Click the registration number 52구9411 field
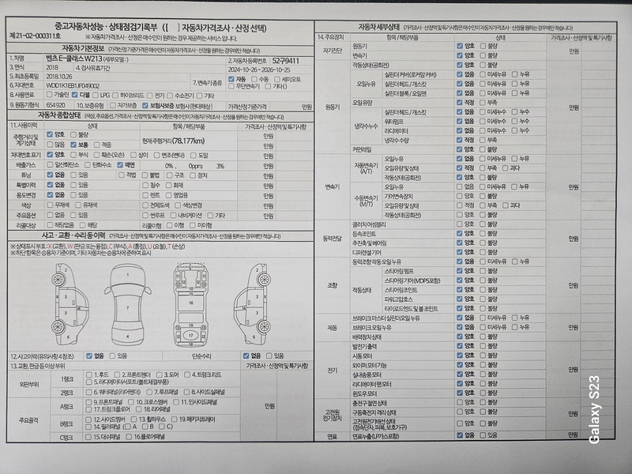This screenshot has height=474, width=632. (x=285, y=60)
